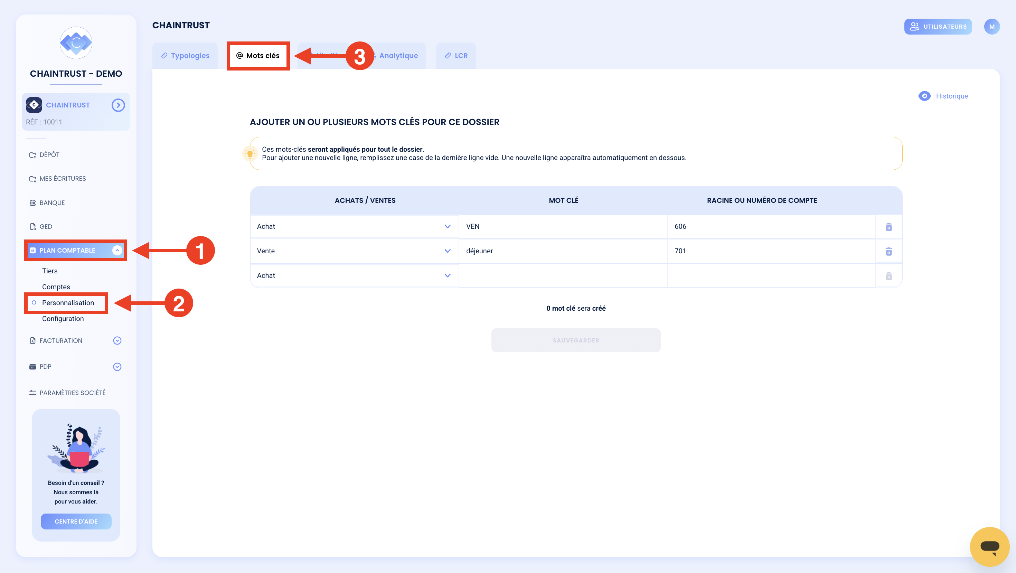1016x573 pixels.
Task: Click RACINE OU NUMÉRO DE COMPTE header
Action: click(x=762, y=200)
